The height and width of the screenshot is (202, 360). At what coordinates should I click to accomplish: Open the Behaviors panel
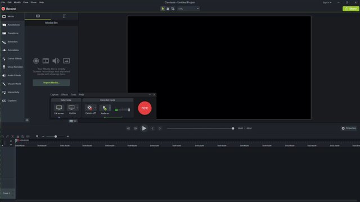[x=12, y=42]
